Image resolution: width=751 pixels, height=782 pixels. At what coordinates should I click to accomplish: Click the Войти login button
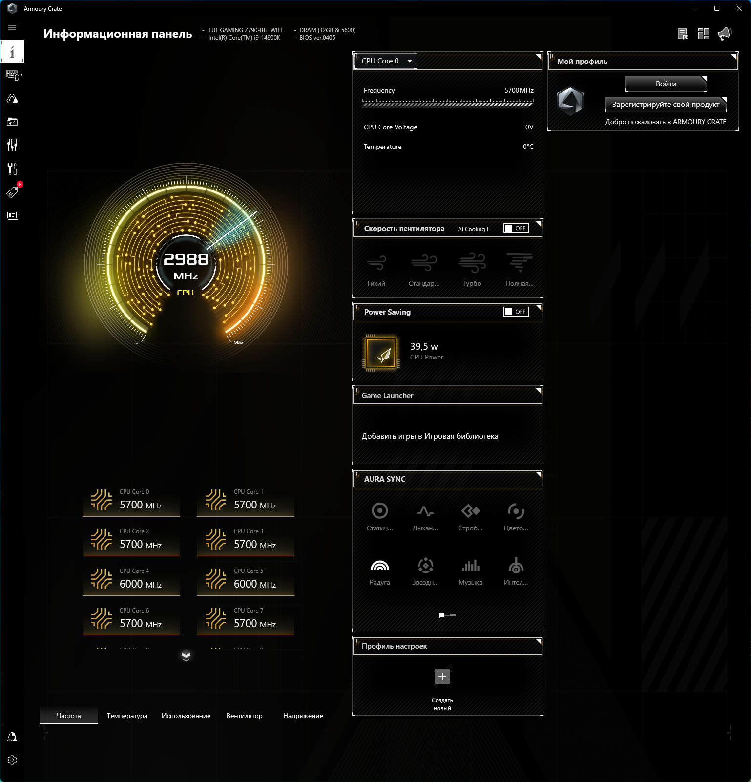[666, 84]
